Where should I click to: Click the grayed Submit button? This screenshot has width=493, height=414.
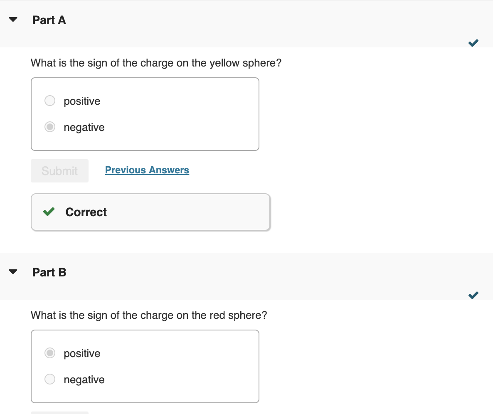(x=59, y=170)
